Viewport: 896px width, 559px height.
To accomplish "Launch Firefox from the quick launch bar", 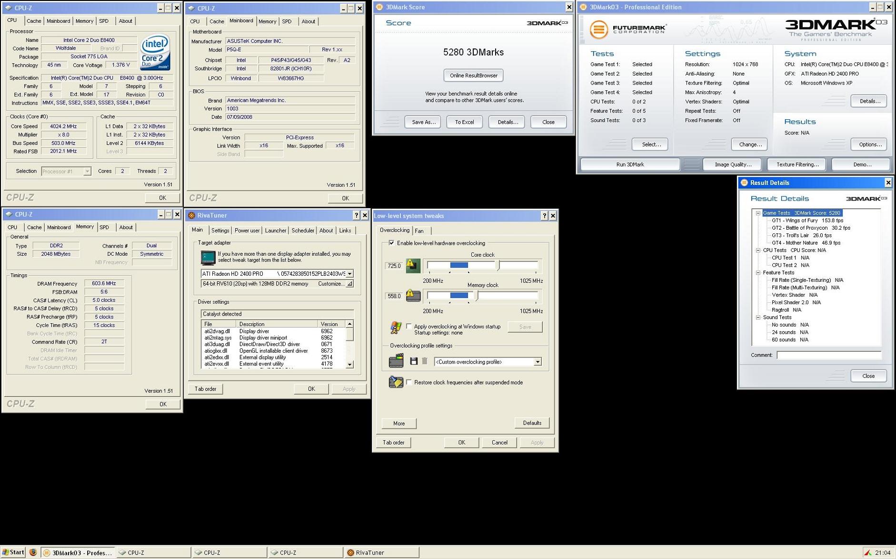I will tap(33, 552).
